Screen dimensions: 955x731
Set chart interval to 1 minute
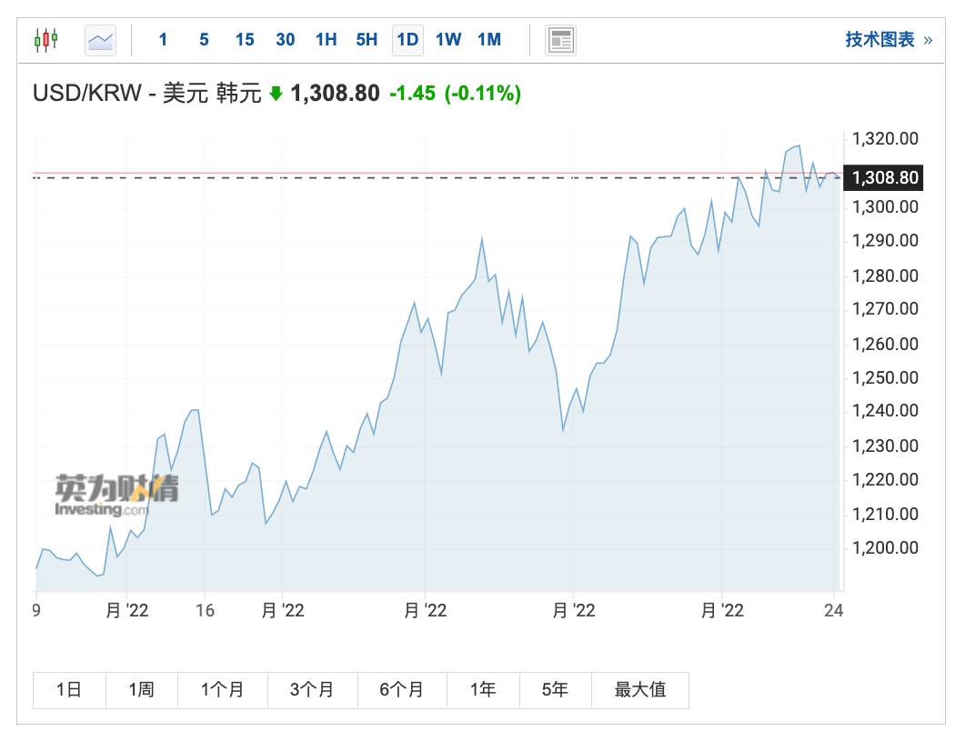[x=163, y=40]
